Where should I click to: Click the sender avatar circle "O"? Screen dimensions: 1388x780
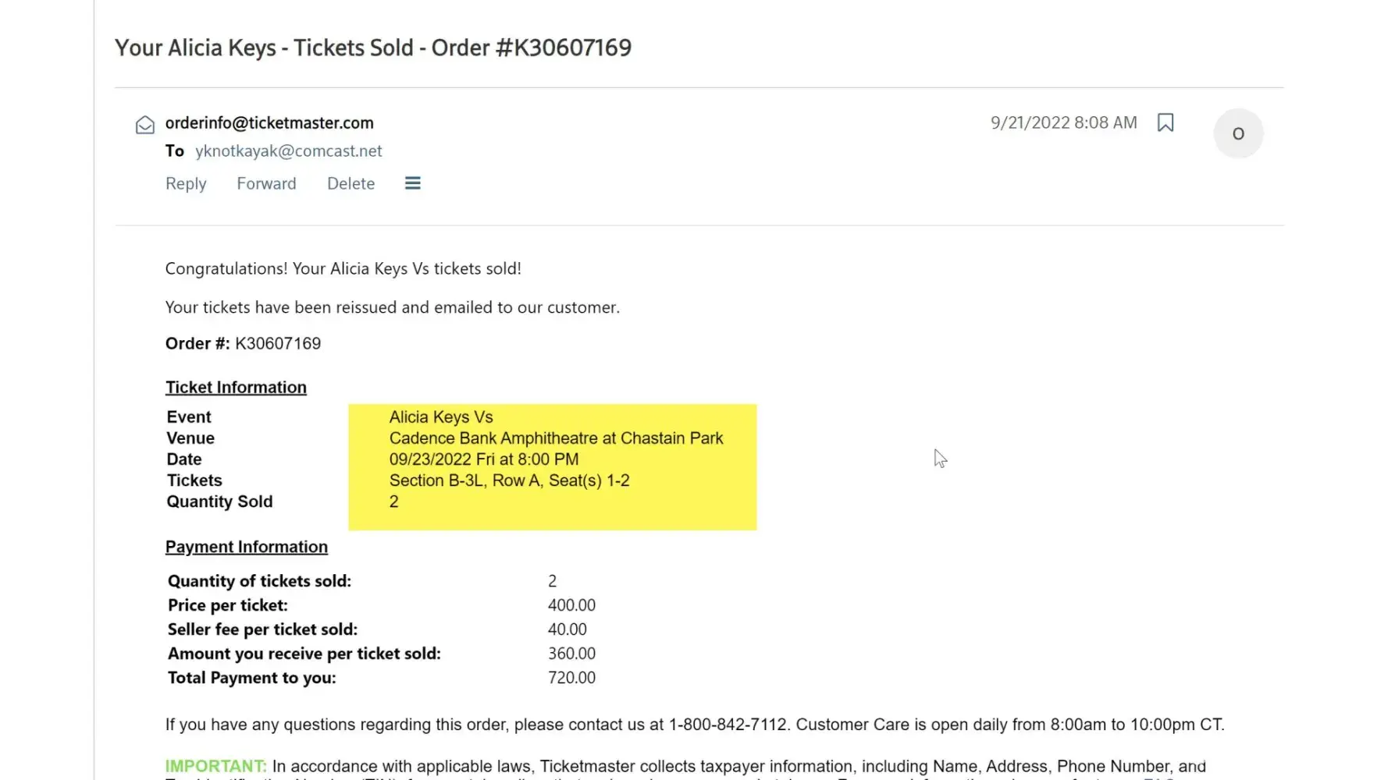pos(1237,133)
